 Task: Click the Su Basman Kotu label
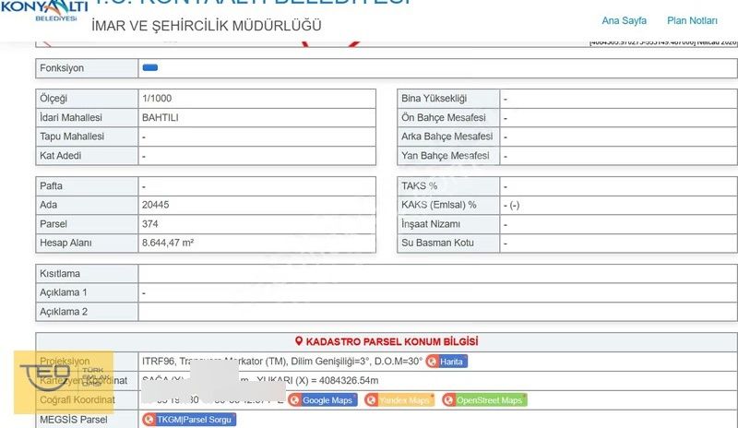tap(437, 243)
